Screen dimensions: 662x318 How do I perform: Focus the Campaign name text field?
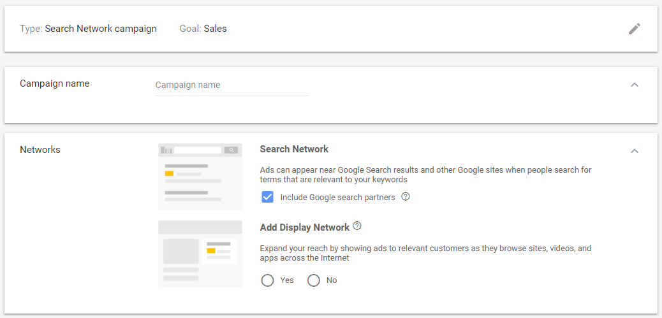tap(232, 85)
